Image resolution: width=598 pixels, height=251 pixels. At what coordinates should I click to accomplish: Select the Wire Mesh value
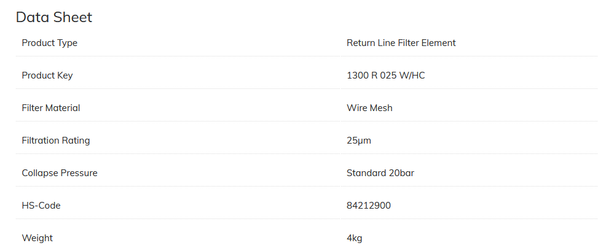point(369,108)
